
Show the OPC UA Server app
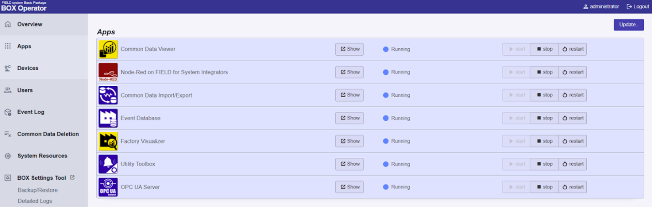point(349,187)
